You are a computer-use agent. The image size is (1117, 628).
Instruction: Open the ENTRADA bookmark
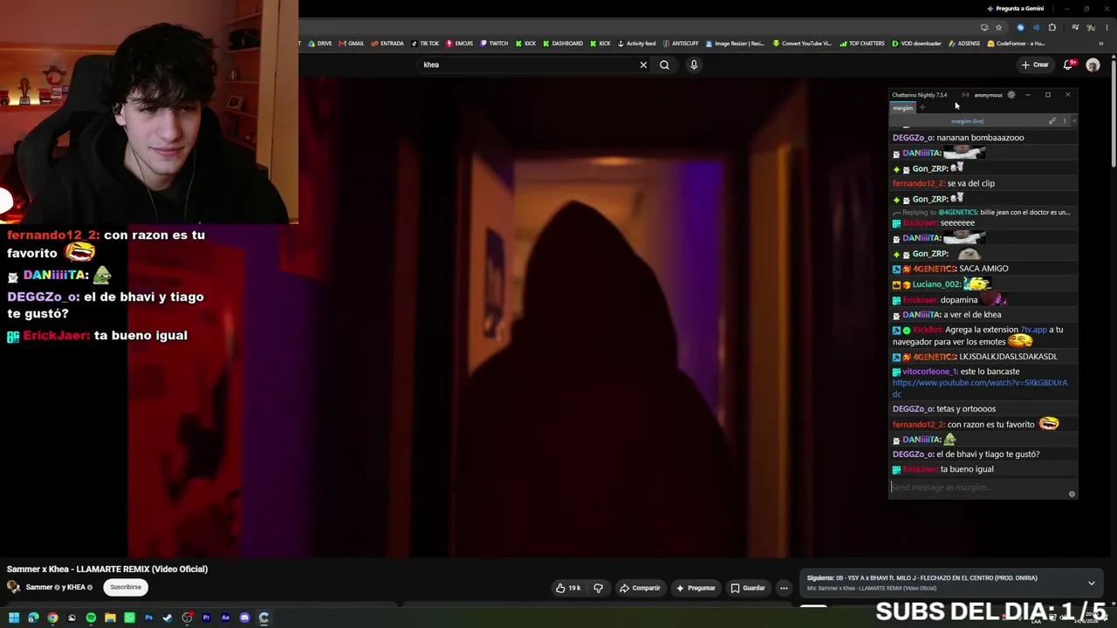click(387, 44)
